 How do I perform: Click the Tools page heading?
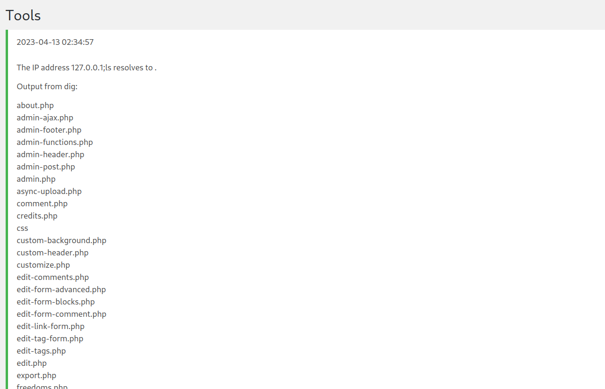coord(23,16)
